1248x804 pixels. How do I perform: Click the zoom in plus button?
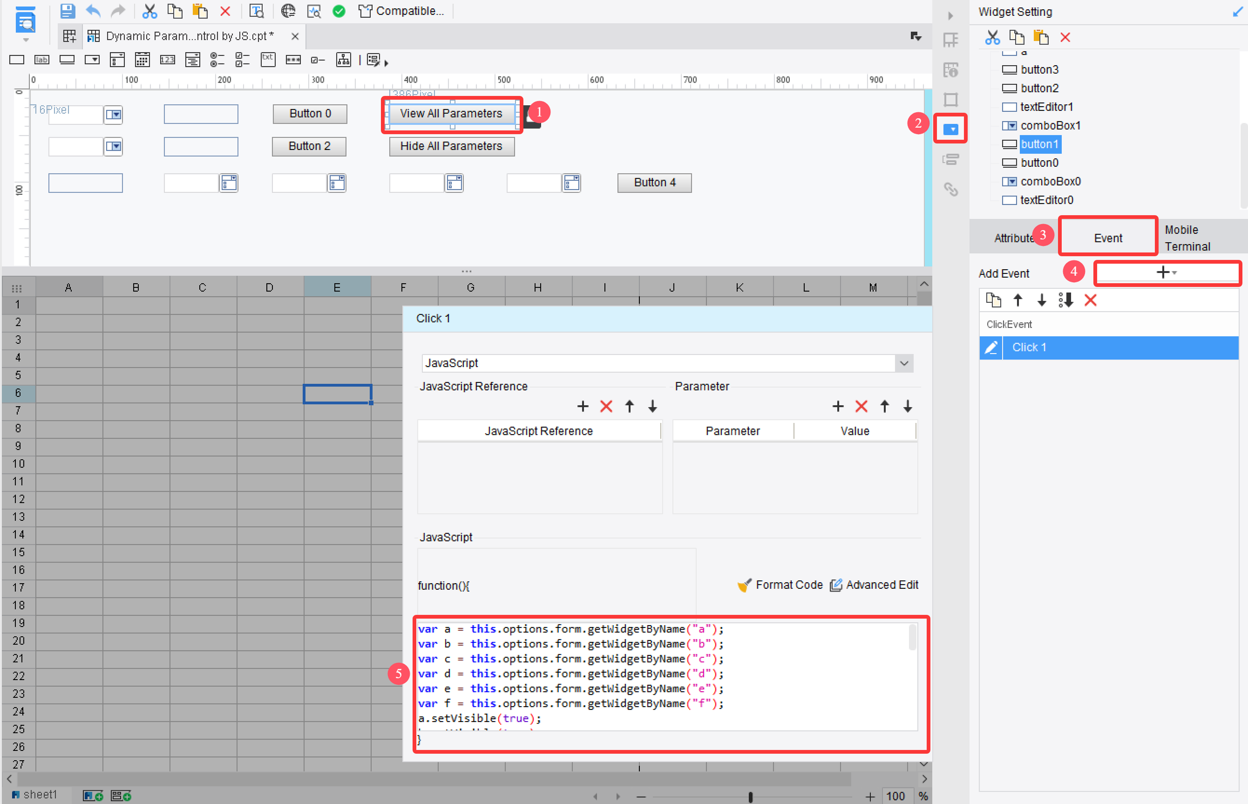869,797
